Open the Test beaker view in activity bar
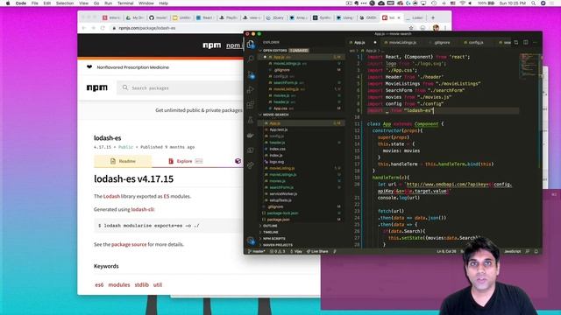Image resolution: width=561 pixels, height=315 pixels. (x=251, y=120)
